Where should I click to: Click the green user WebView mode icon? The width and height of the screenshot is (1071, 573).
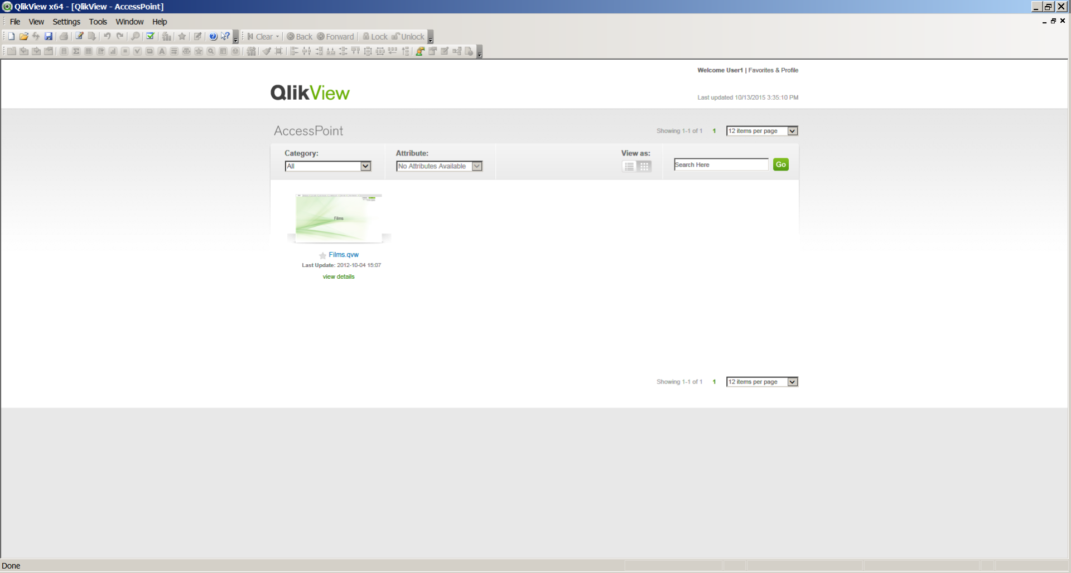tap(420, 51)
